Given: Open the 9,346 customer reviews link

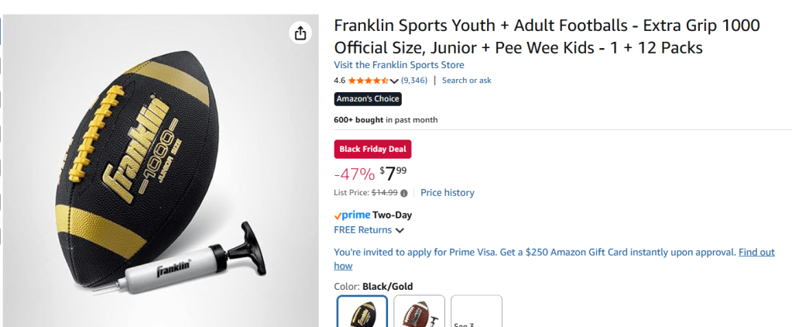Looking at the screenshot, I should [x=414, y=81].
